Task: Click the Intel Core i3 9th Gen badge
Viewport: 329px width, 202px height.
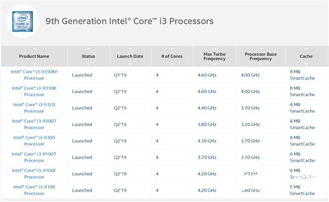Action: (22, 21)
